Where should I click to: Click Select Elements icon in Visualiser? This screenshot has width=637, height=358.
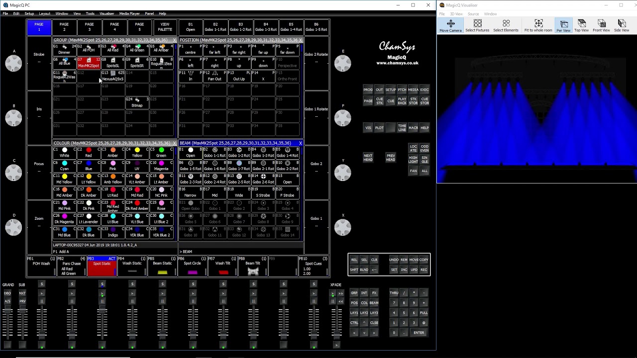point(506,26)
